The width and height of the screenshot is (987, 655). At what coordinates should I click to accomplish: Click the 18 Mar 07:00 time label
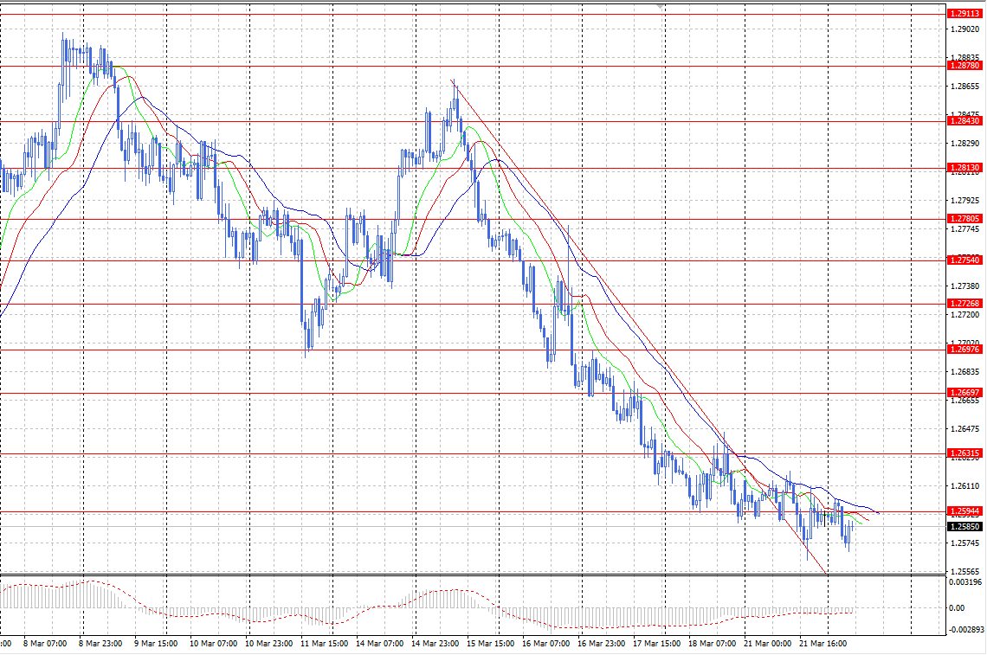click(712, 644)
